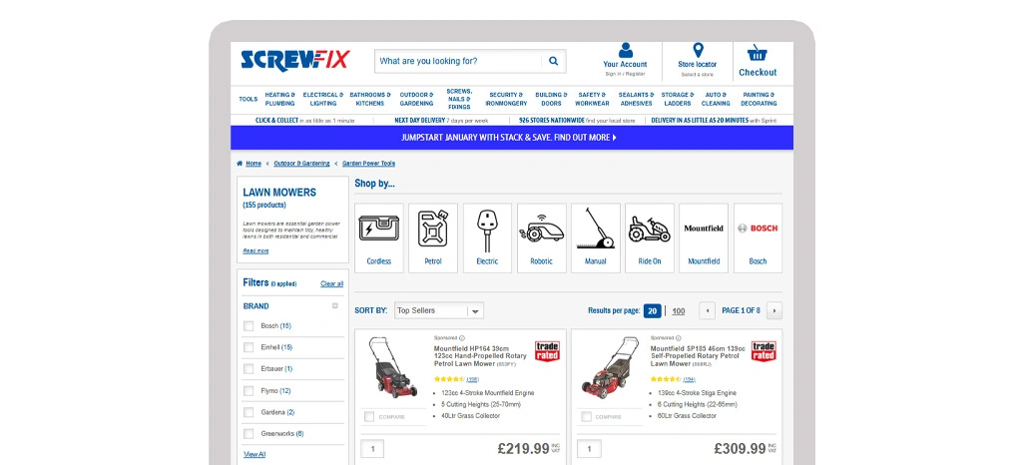The width and height of the screenshot is (1024, 465).
Task: Open the Tools menu
Action: tap(249, 99)
